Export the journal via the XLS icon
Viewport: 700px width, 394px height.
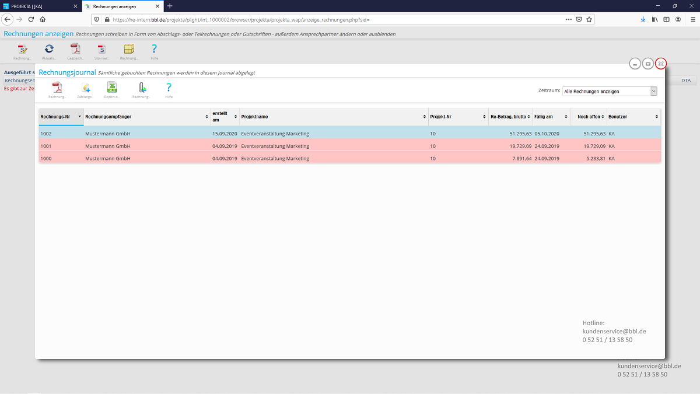[112, 88]
